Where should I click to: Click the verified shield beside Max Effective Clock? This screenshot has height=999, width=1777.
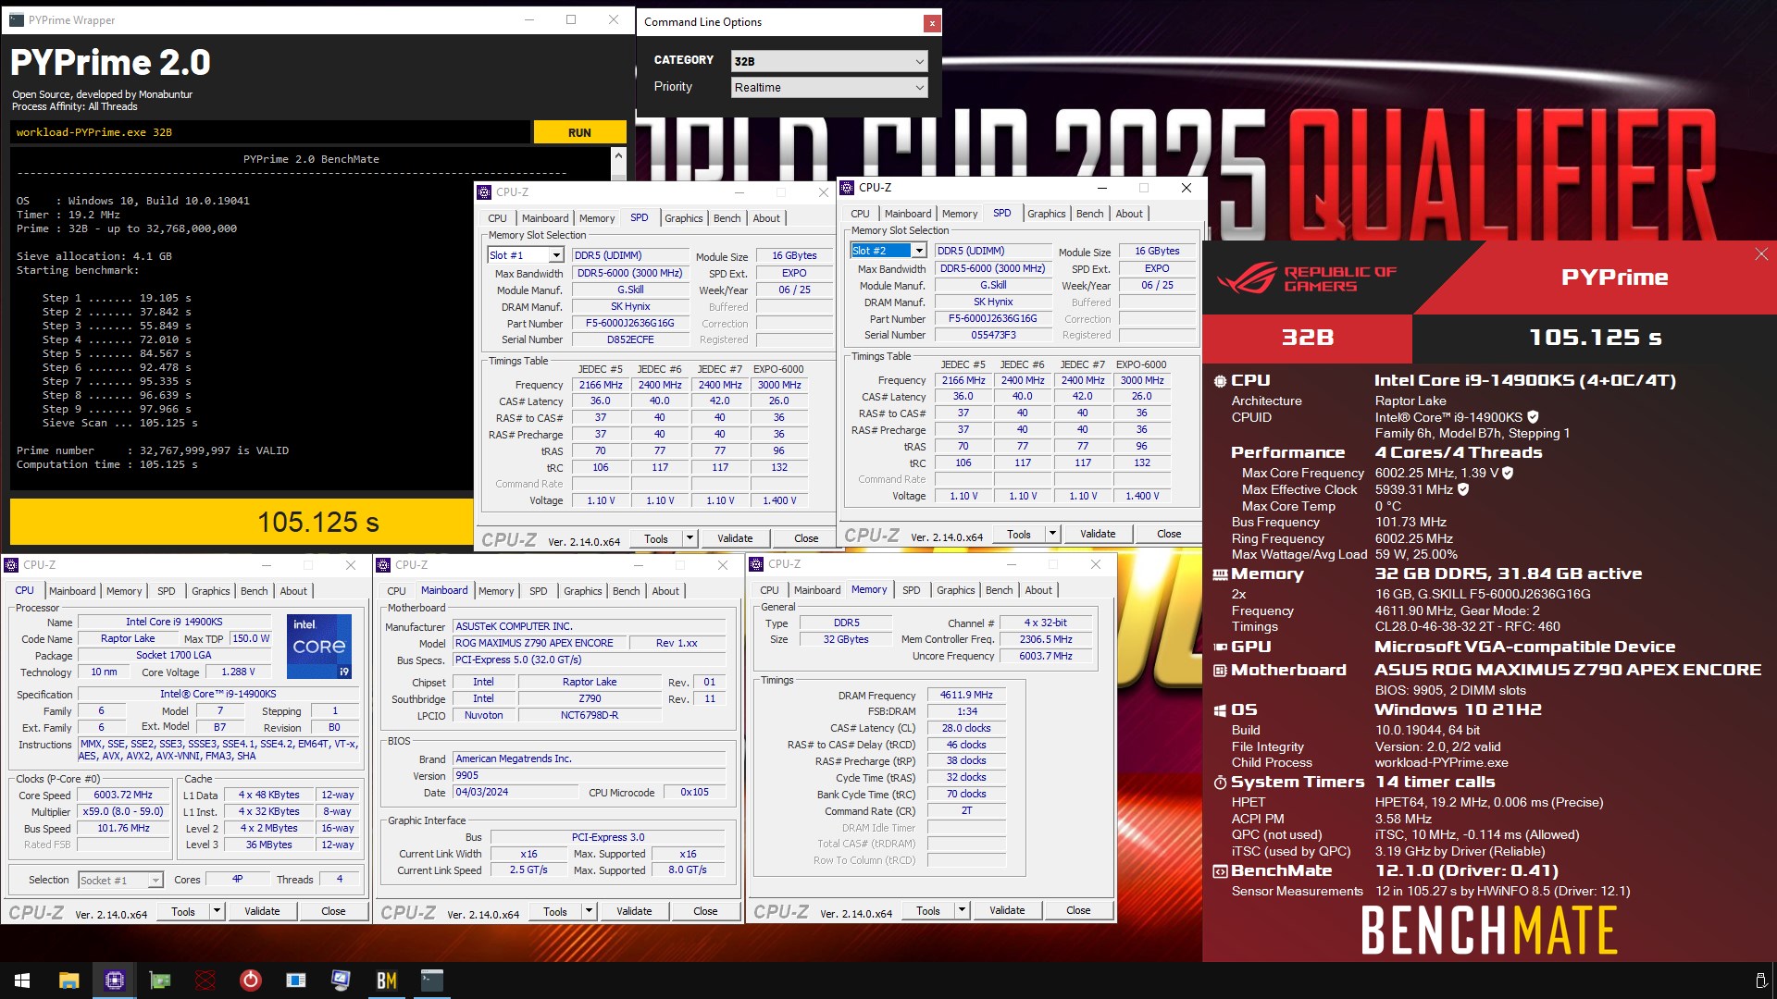pyautogui.click(x=1463, y=489)
